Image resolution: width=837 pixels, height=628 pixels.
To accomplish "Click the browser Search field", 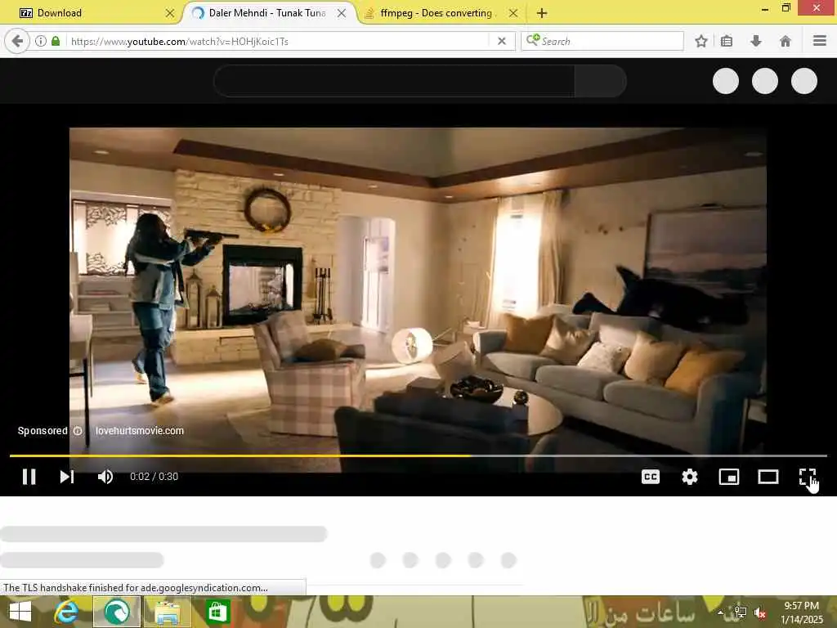I will coord(602,41).
